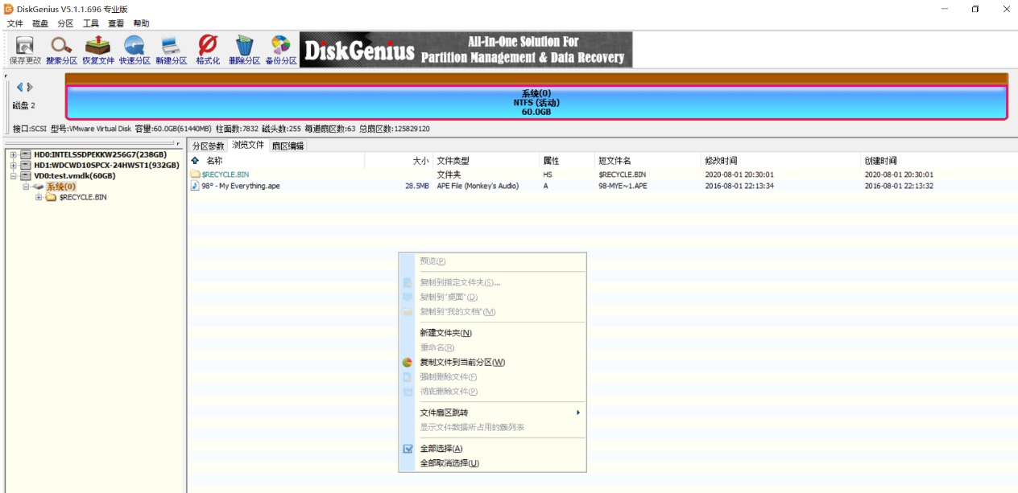Expand the HD0:INTELSSDPEKKW256G7 tree node
Image resolution: width=1018 pixels, height=493 pixels.
point(13,154)
